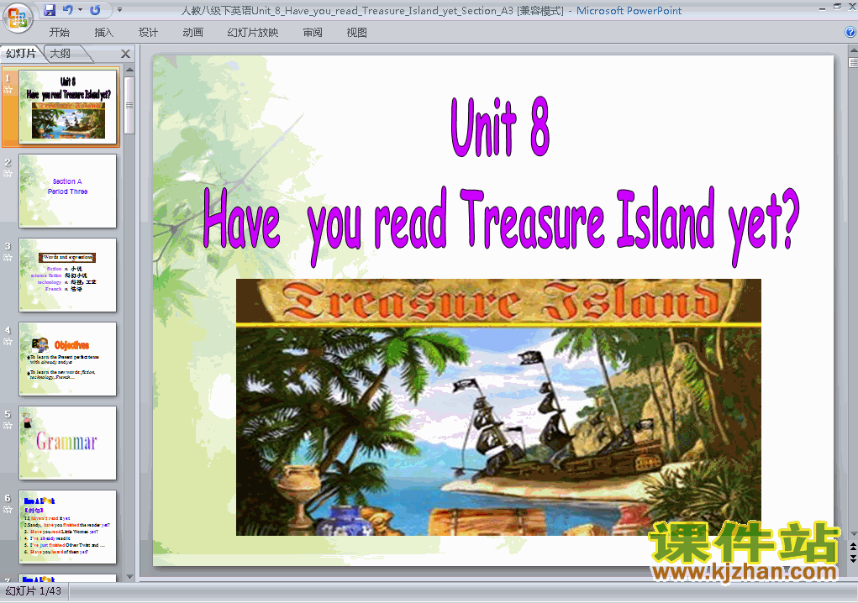The width and height of the screenshot is (858, 603).
Task: Open the 动画 ribbon tab
Action: 192,32
